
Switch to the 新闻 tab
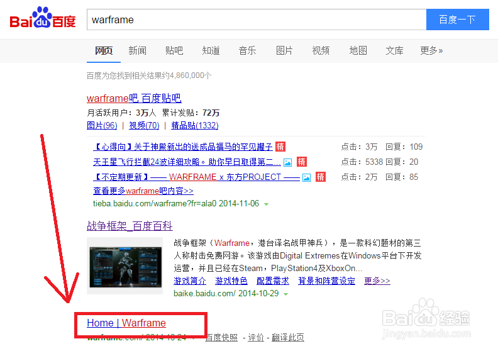tap(137, 50)
